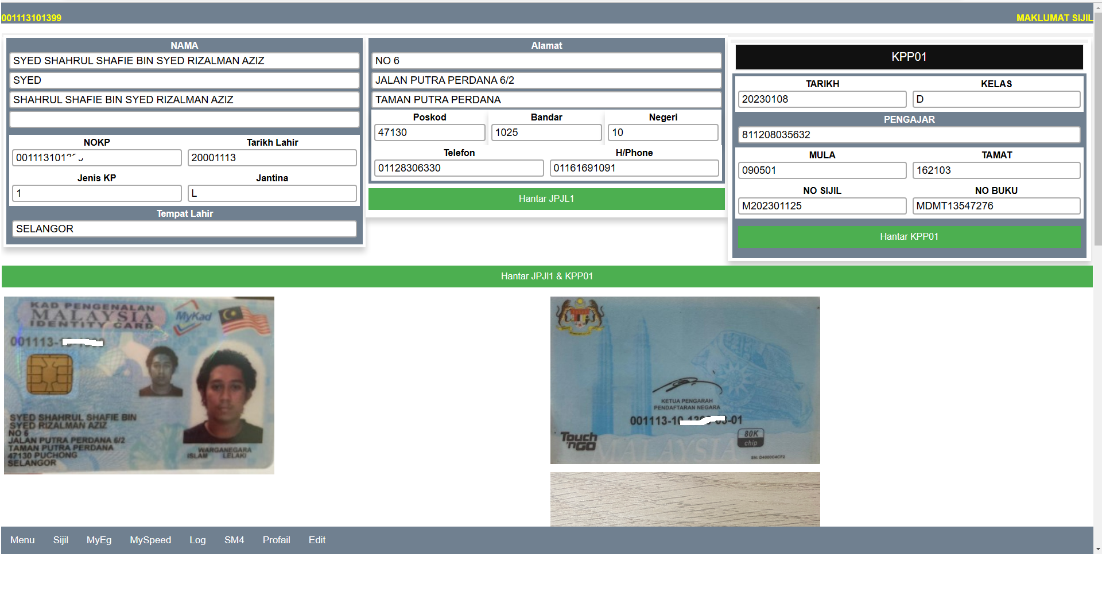
Task: Select the Kelas input field
Action: coord(996,99)
